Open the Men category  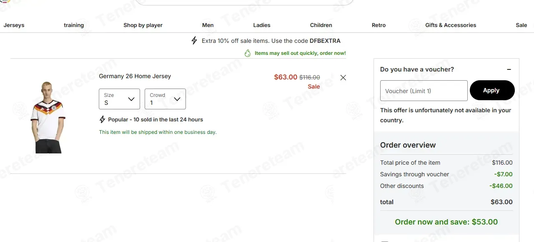tap(208, 25)
